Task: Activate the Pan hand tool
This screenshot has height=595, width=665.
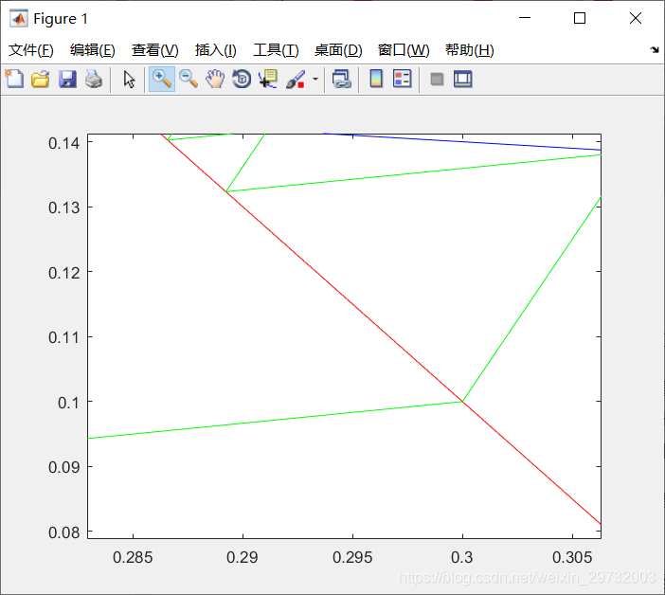Action: click(x=215, y=79)
